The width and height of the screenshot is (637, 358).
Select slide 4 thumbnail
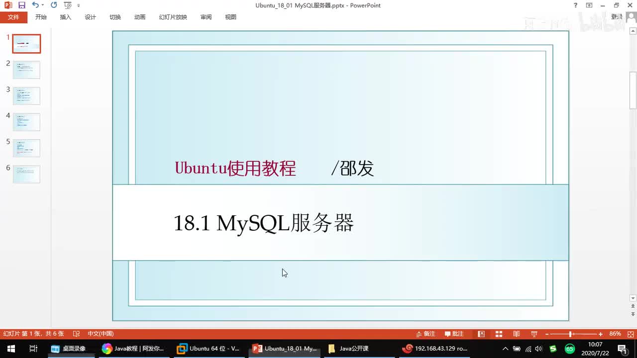(26, 122)
